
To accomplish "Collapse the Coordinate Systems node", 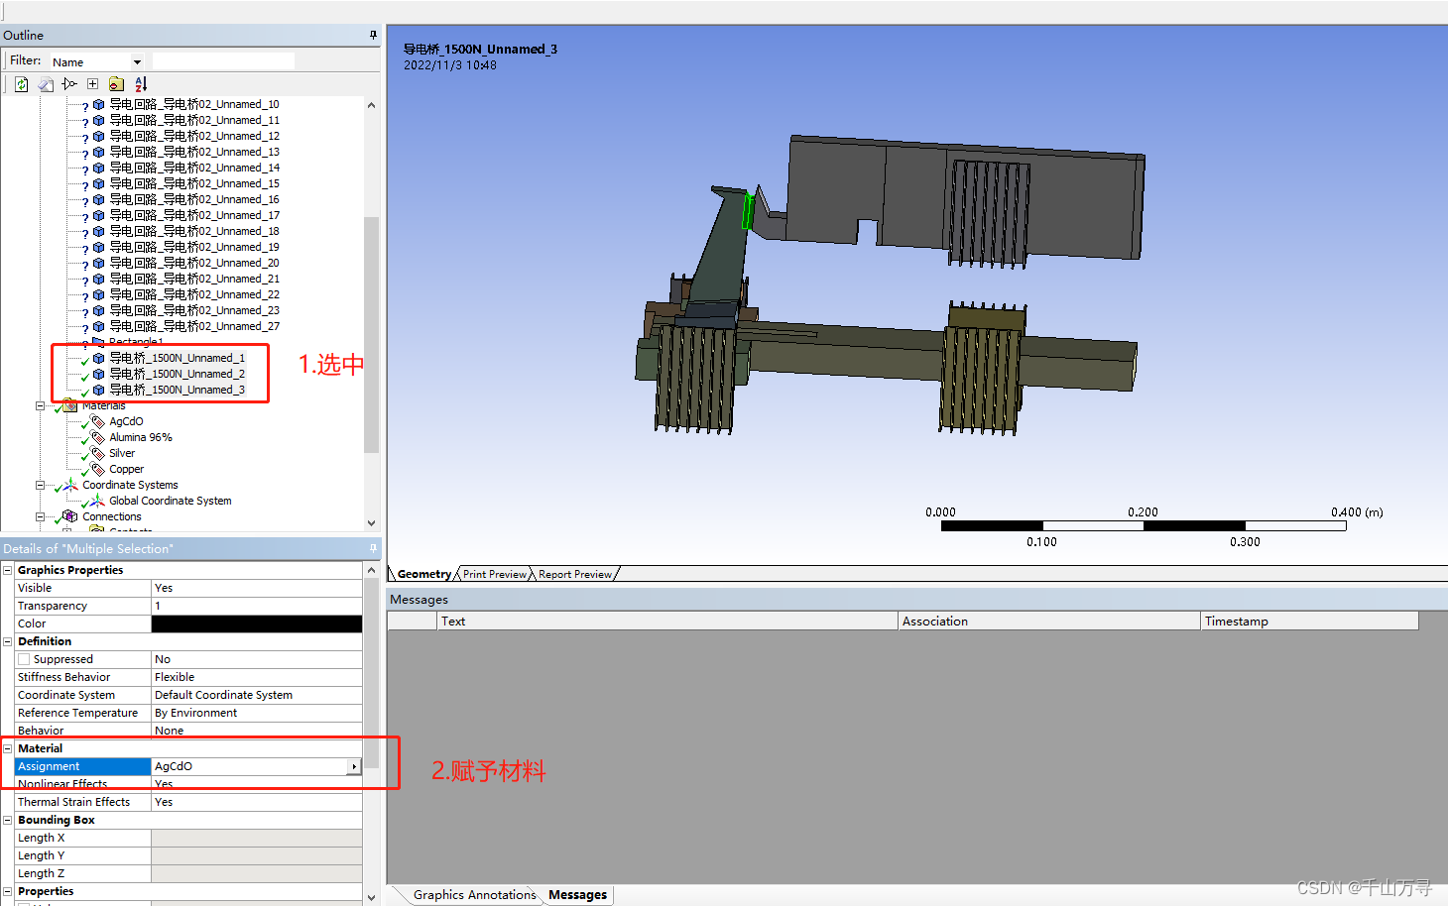I will pos(40,485).
